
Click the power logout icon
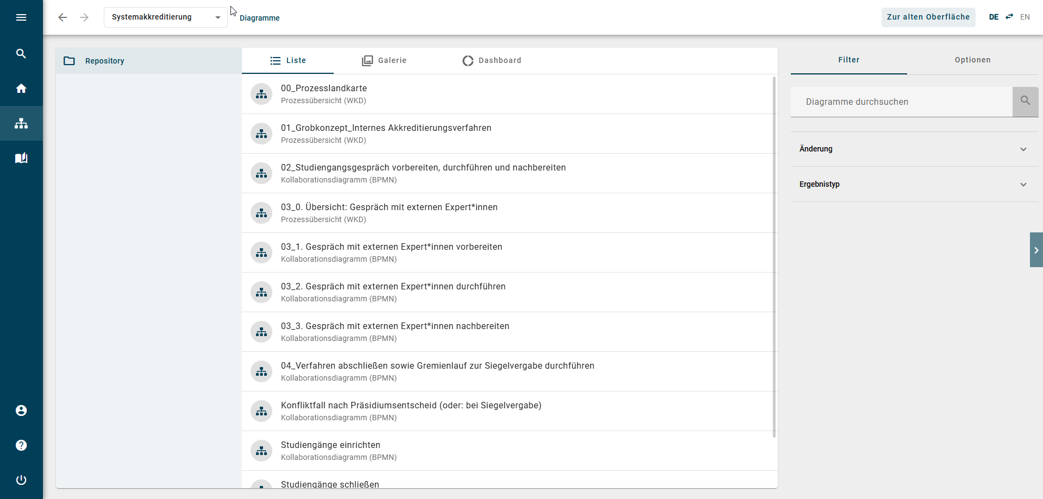(21, 480)
